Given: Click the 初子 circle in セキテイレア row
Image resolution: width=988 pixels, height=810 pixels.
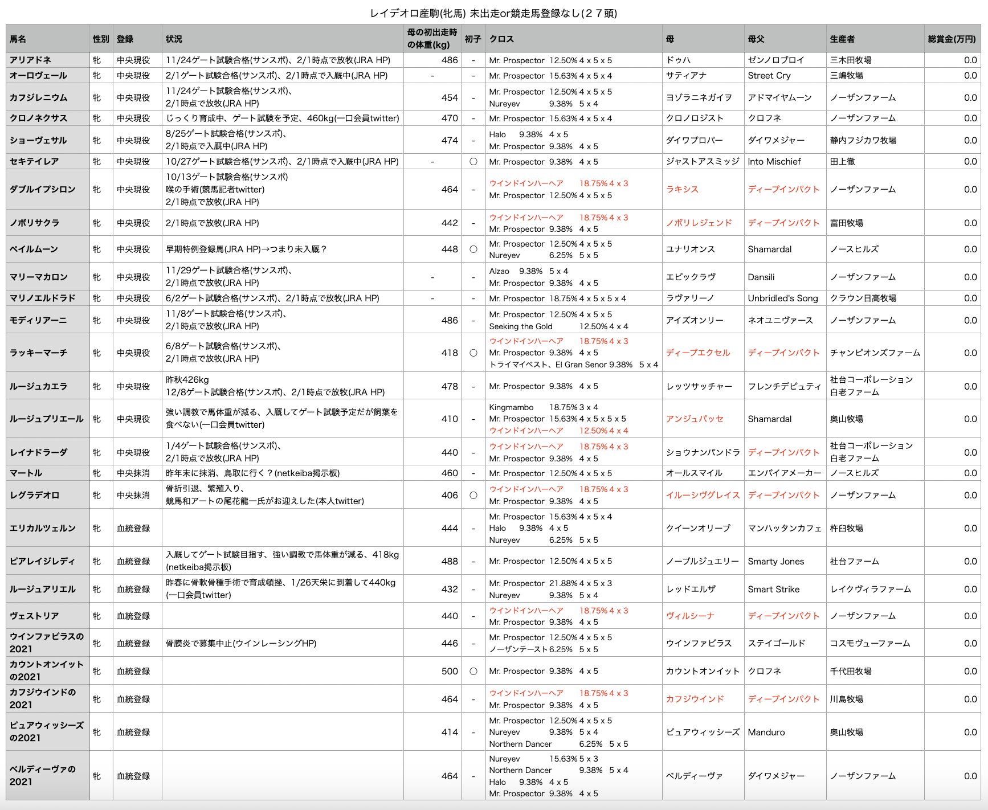Looking at the screenshot, I should [473, 161].
